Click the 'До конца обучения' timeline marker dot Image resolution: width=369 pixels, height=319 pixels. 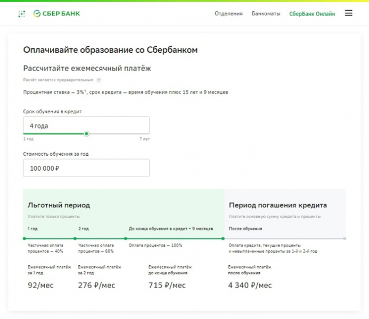[x=126, y=238]
